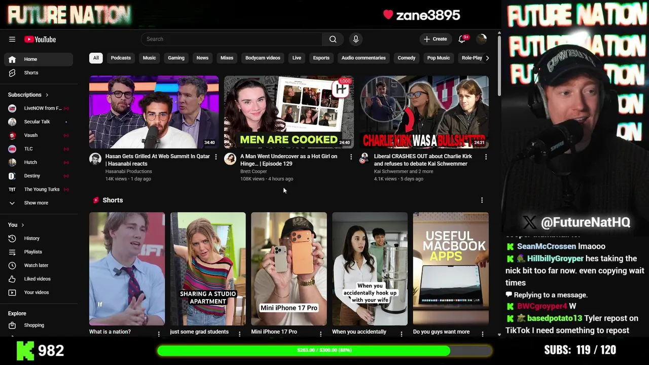The width and height of the screenshot is (649, 365).
Task: Click Hasanabi Productions channel name
Action: (128, 171)
